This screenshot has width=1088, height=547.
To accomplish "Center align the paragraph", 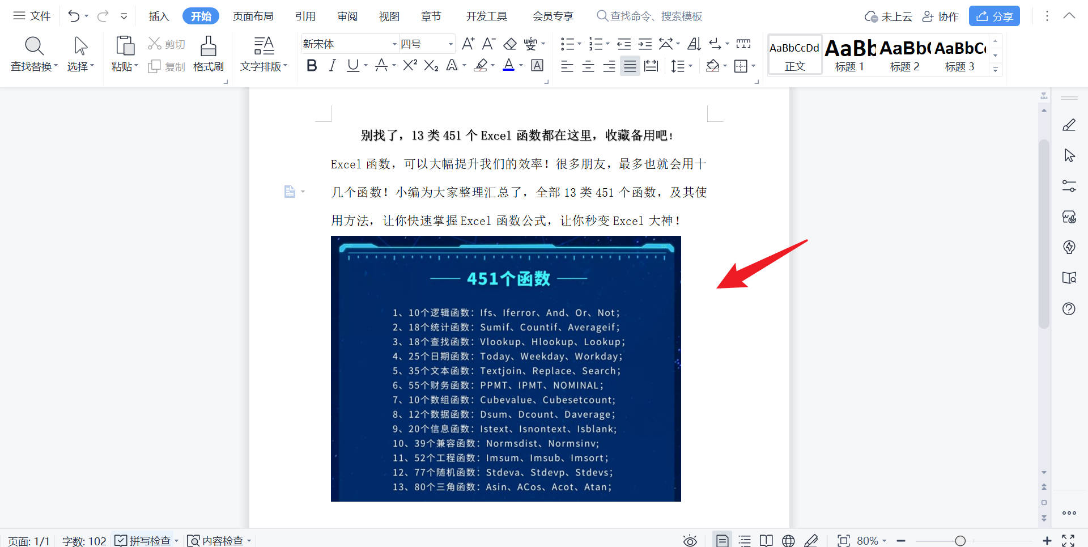I will pos(588,66).
